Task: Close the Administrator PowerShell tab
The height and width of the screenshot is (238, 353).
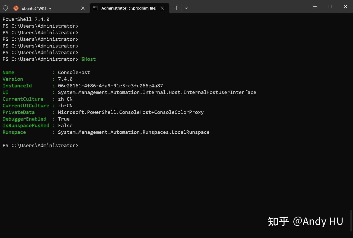Action: coord(162,8)
